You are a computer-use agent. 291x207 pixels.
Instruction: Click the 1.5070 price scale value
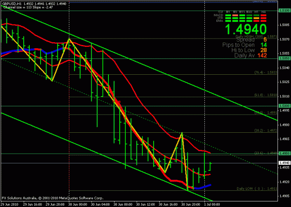click(284, 39)
